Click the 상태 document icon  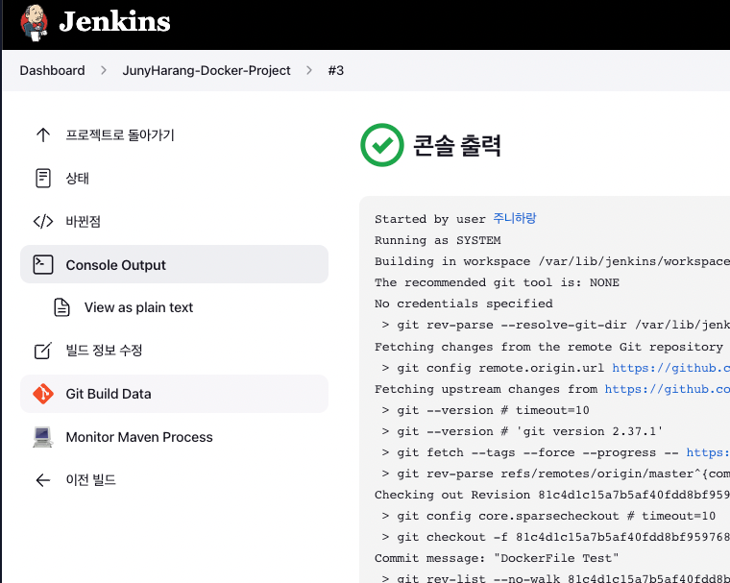43,178
